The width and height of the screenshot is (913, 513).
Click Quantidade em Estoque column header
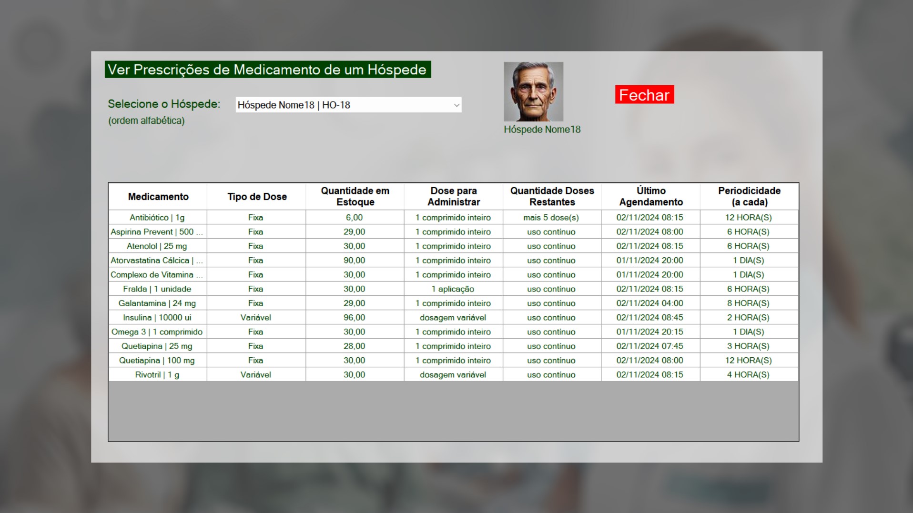click(355, 196)
